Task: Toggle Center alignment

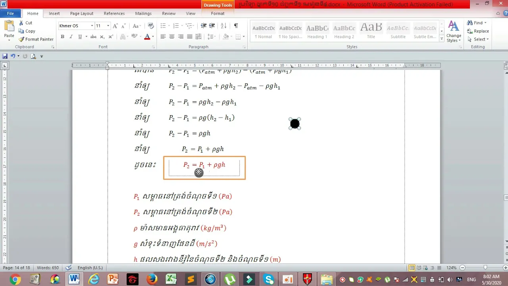Action: click(x=172, y=37)
